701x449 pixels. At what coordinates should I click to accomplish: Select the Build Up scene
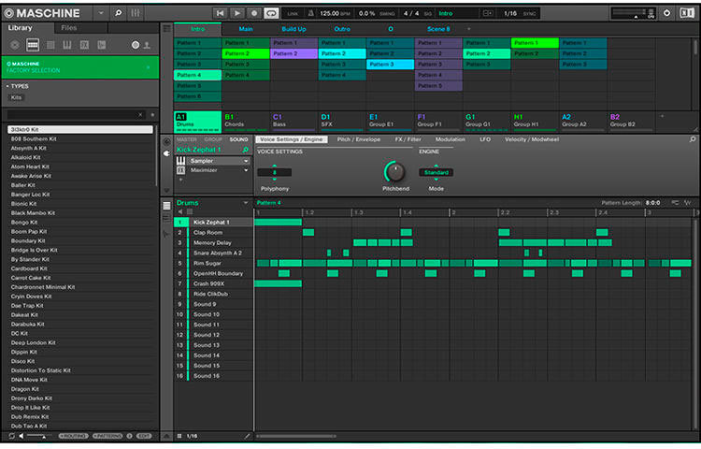coord(293,29)
